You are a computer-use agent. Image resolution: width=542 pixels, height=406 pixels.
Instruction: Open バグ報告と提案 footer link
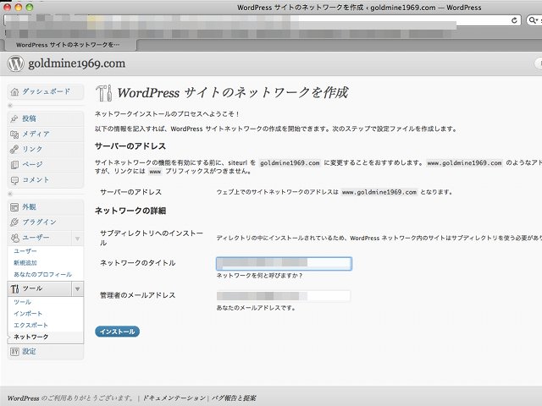coord(234,398)
